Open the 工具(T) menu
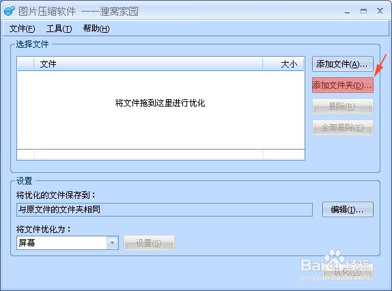392x291 pixels. pyautogui.click(x=59, y=29)
